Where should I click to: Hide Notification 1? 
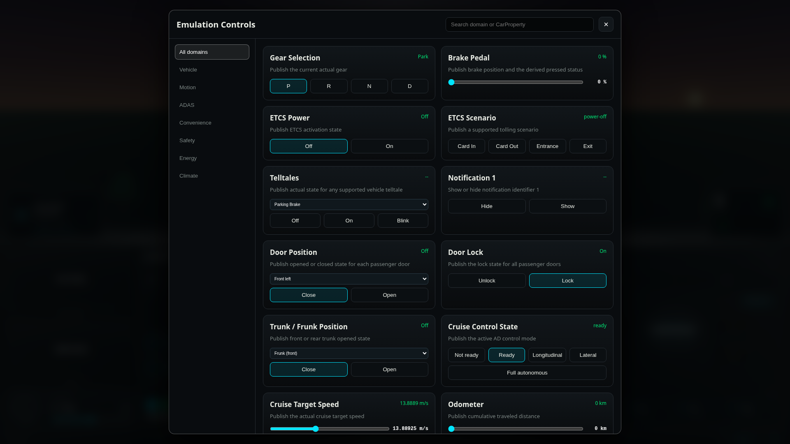click(x=487, y=206)
